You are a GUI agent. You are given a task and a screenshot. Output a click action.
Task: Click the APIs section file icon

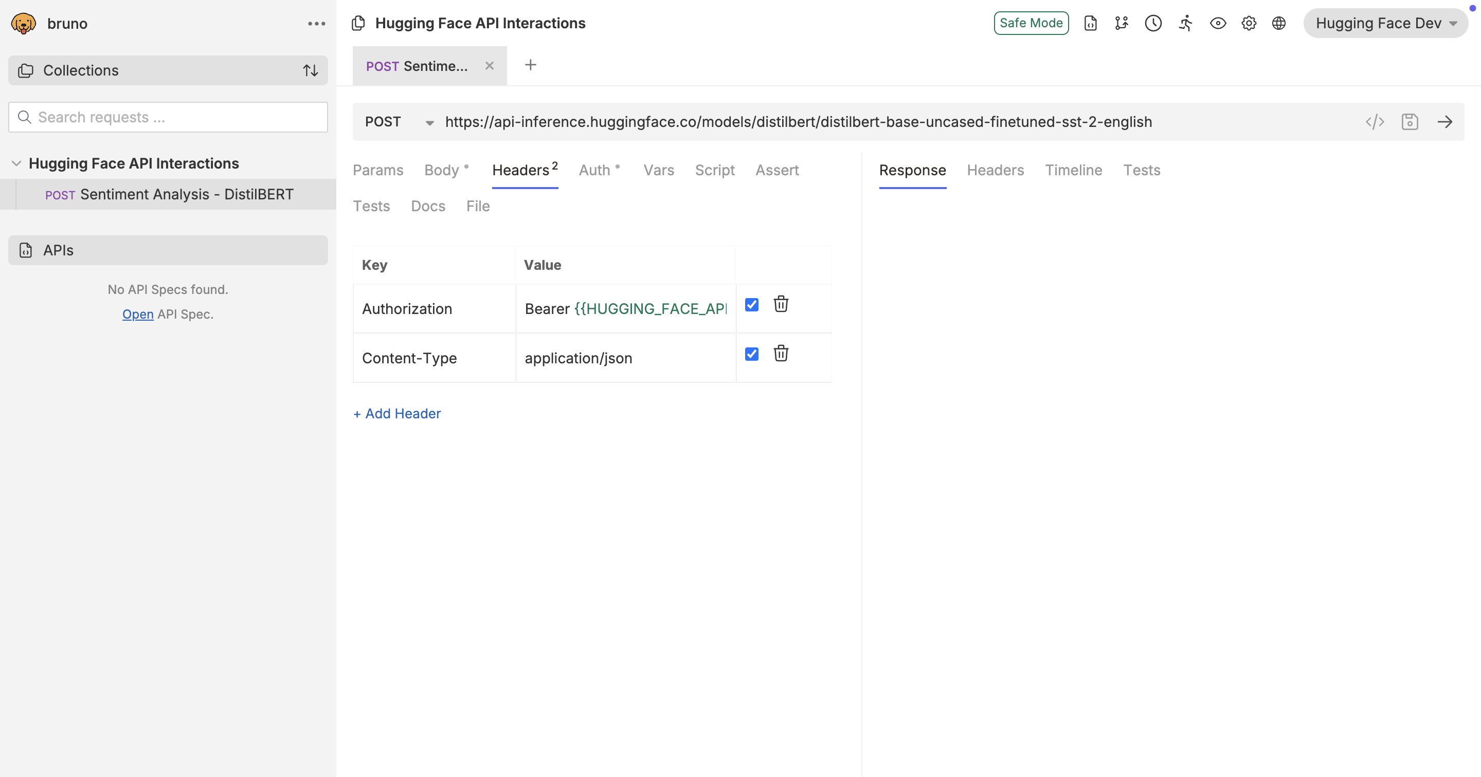(x=26, y=251)
